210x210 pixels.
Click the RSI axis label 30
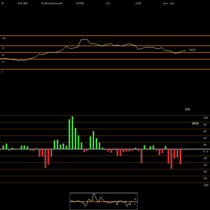pos(3,62)
